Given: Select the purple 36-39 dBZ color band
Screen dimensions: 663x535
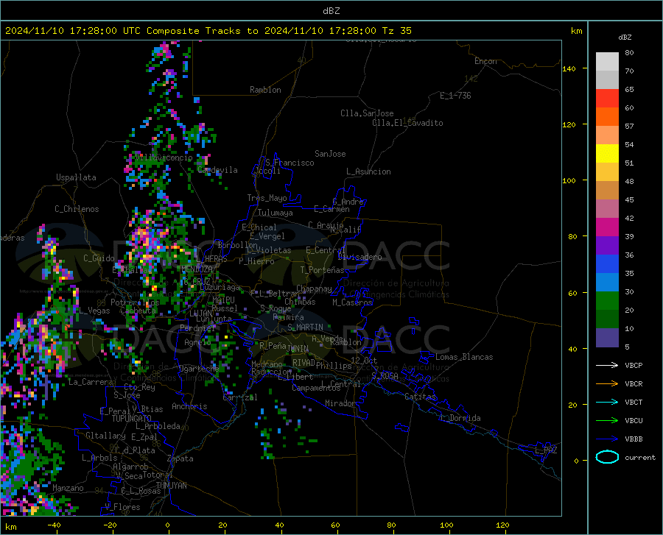Looking at the screenshot, I should (x=607, y=246).
